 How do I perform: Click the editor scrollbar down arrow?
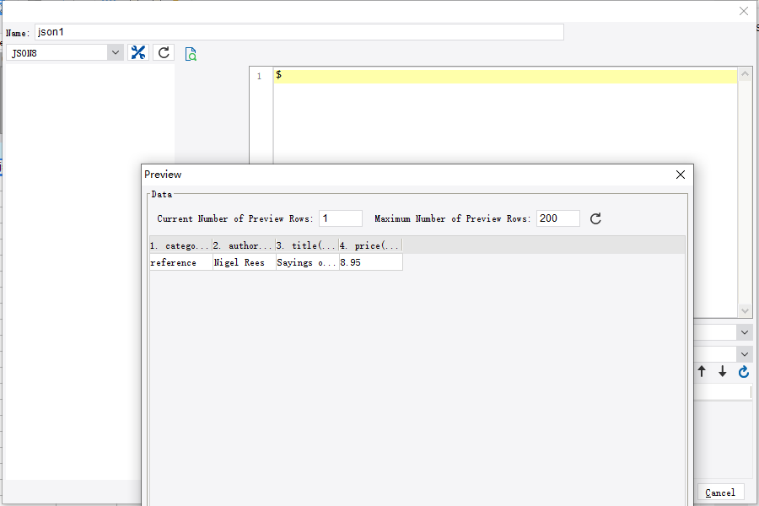pyautogui.click(x=745, y=311)
